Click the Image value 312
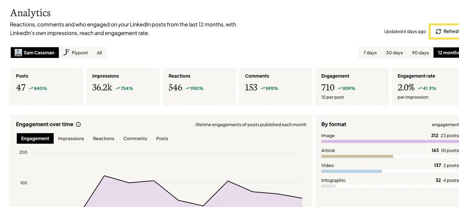 coord(435,136)
